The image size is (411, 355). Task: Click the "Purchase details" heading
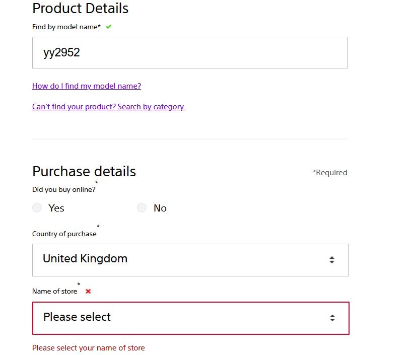[84, 171]
